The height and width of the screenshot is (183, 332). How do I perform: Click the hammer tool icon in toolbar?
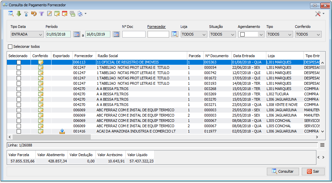pos(26,14)
